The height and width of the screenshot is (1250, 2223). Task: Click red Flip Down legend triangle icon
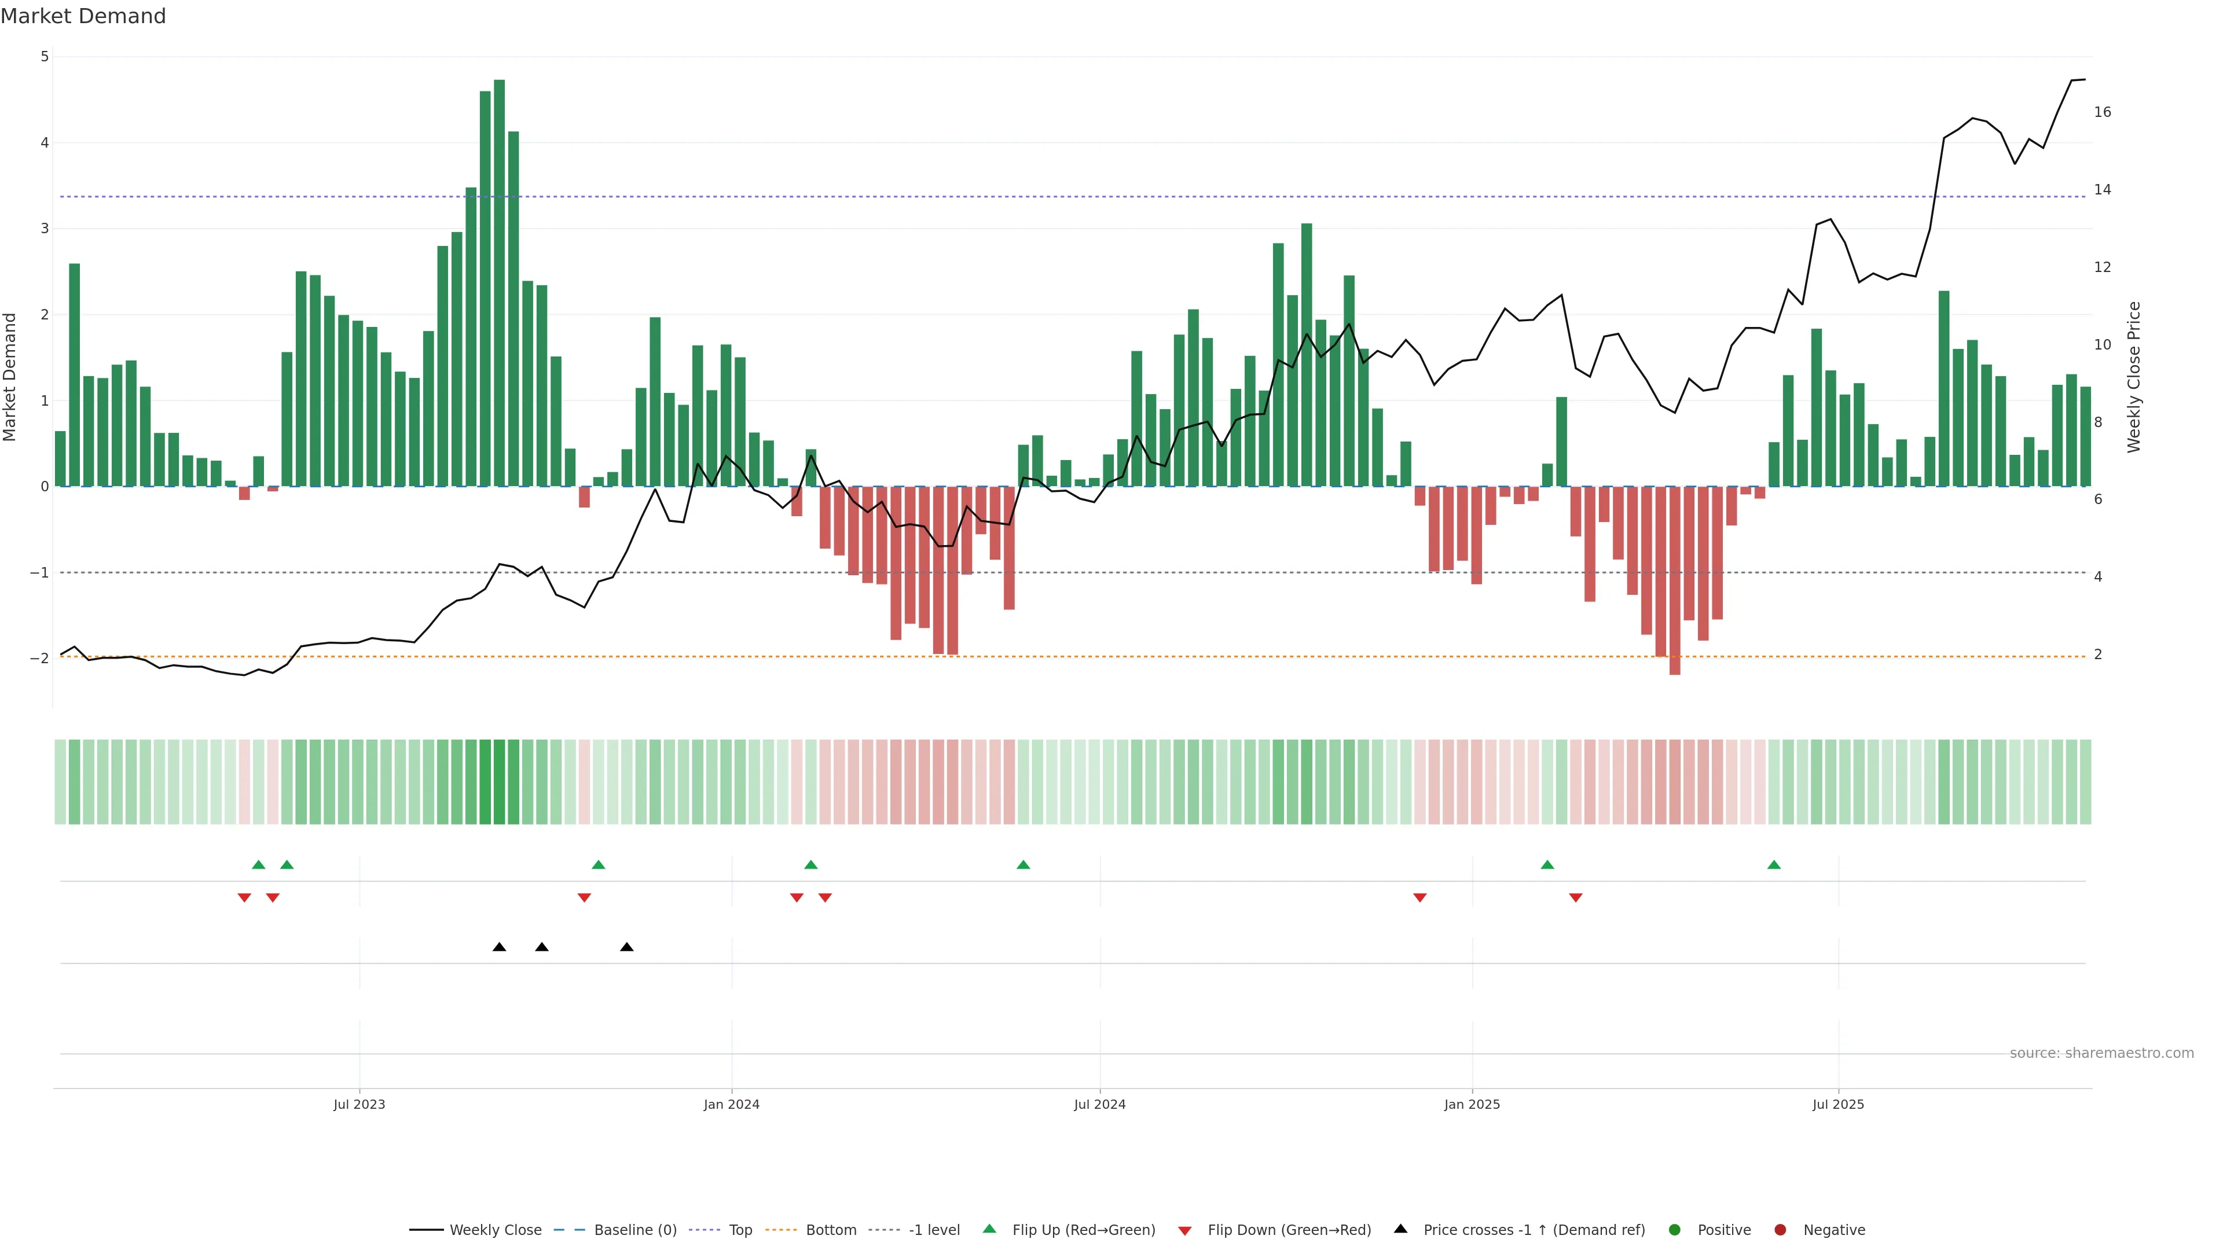click(1185, 1231)
